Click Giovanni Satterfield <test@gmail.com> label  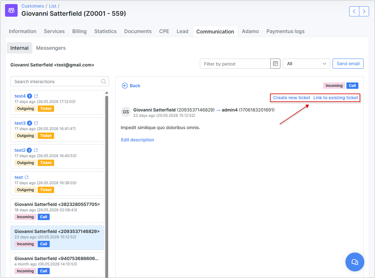pos(52,65)
